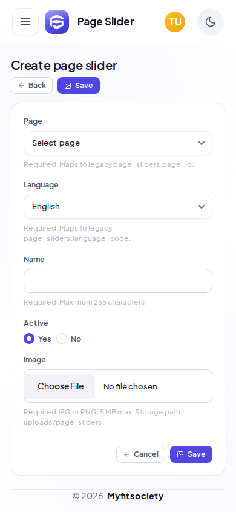Viewport: 236px width, 512px height.
Task: Click the Choose File button
Action: (x=61, y=386)
